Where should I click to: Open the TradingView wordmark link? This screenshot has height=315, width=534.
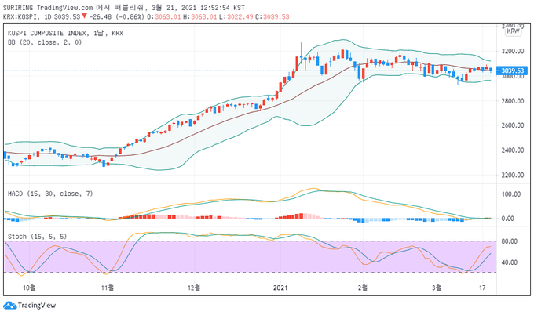37,305
